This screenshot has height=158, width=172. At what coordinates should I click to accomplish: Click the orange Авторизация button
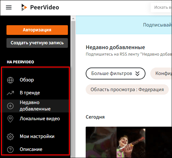[37, 30]
